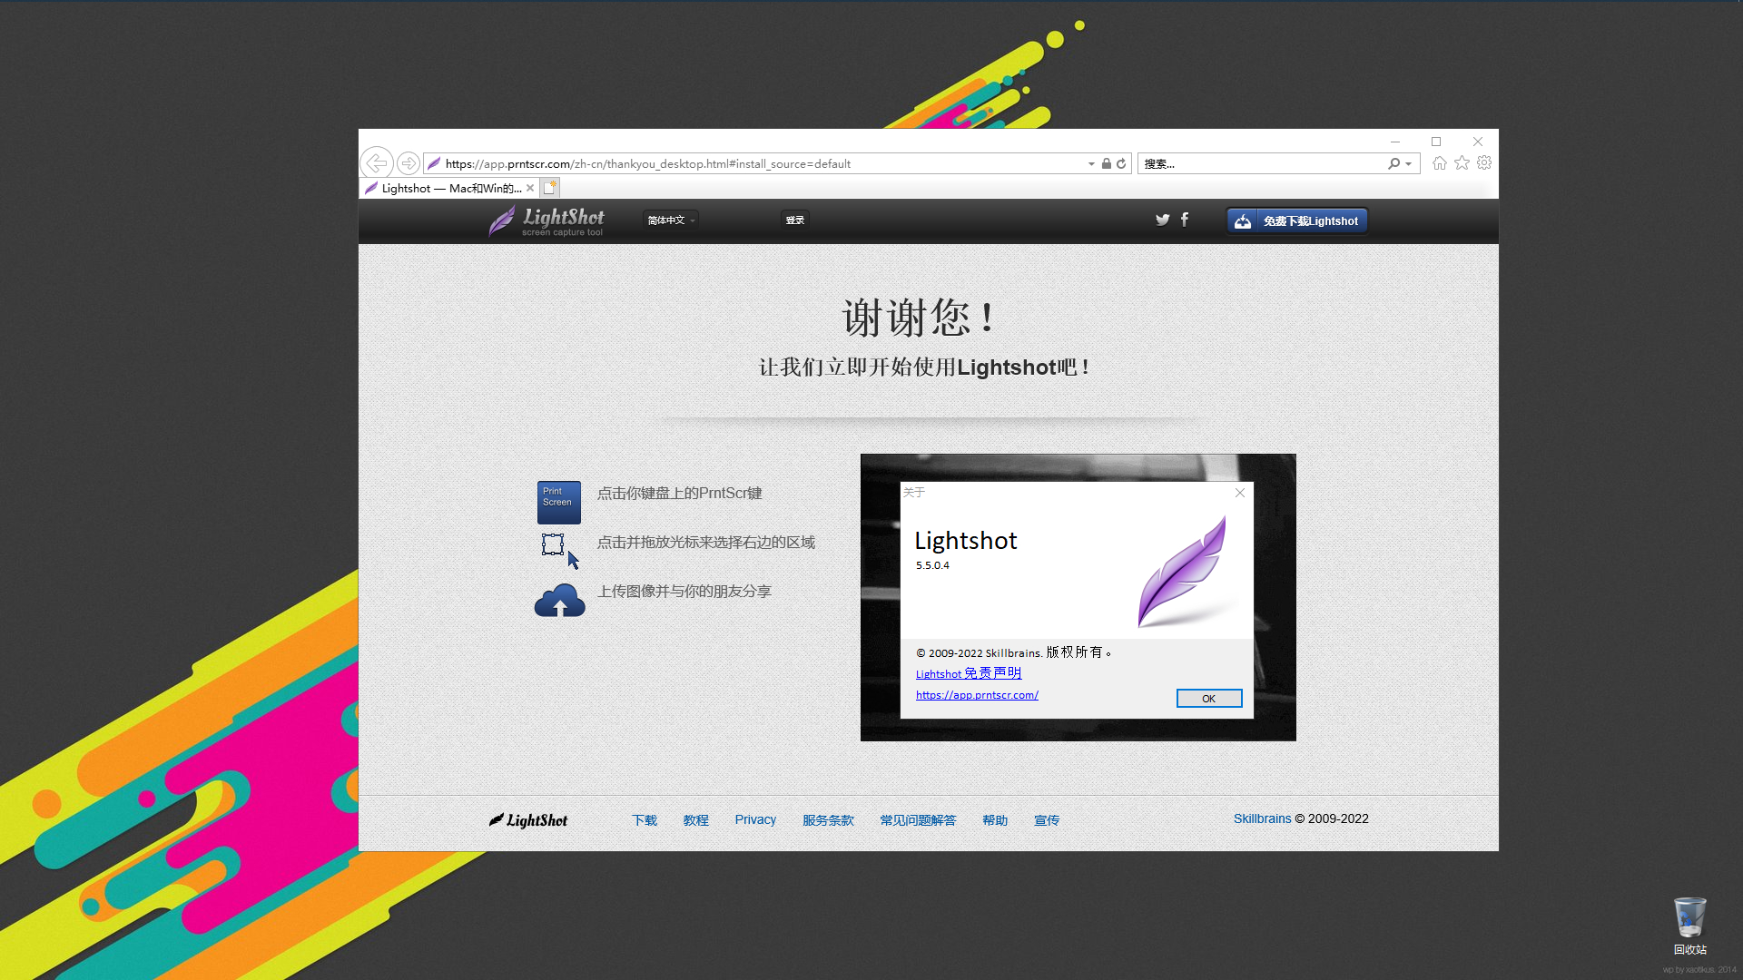Viewport: 1743px width, 980px height.
Task: Click the Facebook icon in the header
Action: 1185,220
